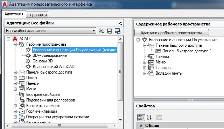The width and height of the screenshot is (224, 129).
Task: Click Быстрые свойства icon
Action: (22, 94)
